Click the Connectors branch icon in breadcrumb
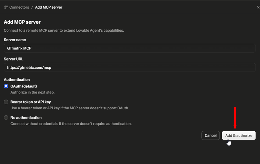Image resolution: width=260 pixels, height=164 pixels. tap(6, 7)
